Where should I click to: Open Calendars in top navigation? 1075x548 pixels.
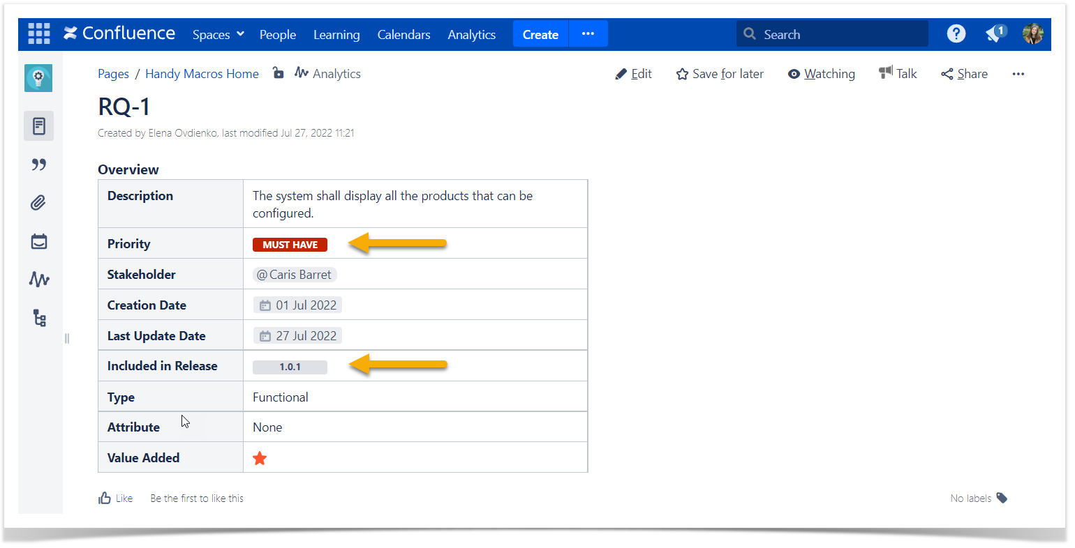tap(403, 34)
